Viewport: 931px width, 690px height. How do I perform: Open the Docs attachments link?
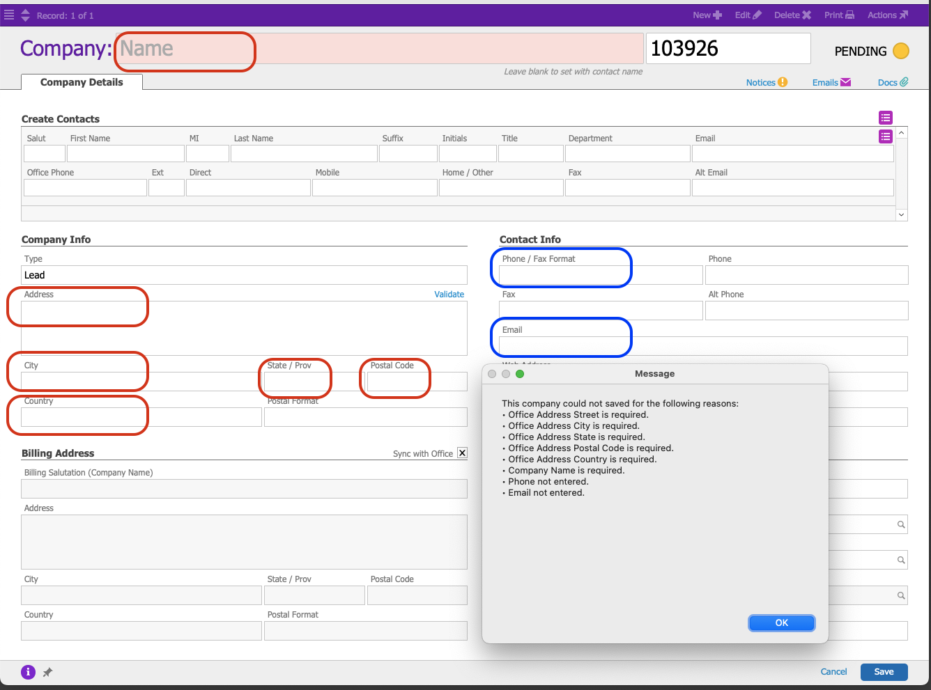click(893, 82)
